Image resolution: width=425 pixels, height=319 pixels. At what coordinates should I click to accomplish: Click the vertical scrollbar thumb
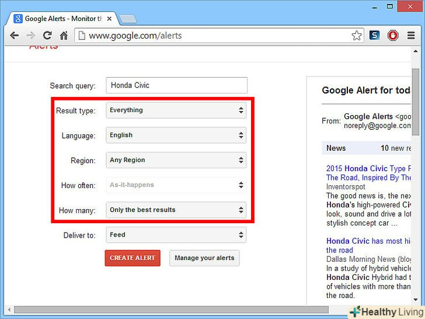coord(416,102)
